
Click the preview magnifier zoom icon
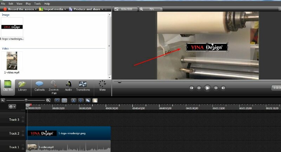[142, 9]
